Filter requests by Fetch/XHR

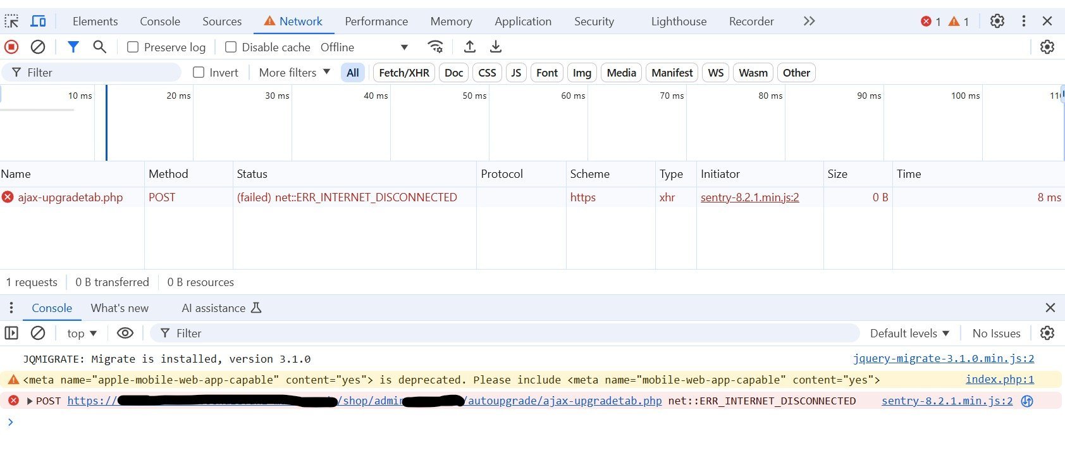click(x=404, y=73)
